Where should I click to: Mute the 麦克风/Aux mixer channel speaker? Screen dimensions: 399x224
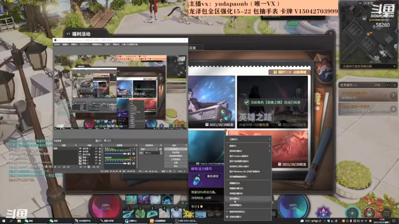pos(129,154)
